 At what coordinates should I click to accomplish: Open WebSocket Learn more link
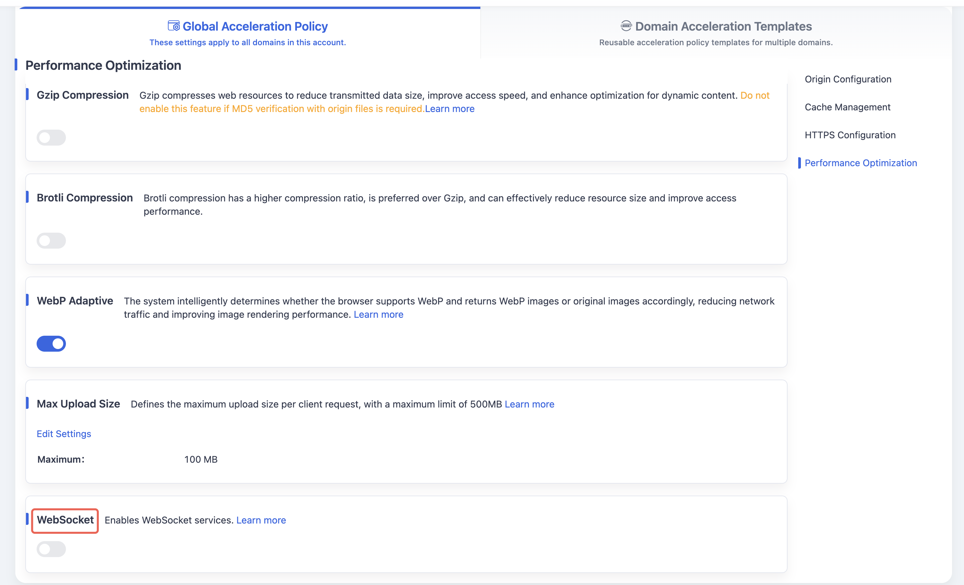[x=261, y=520]
